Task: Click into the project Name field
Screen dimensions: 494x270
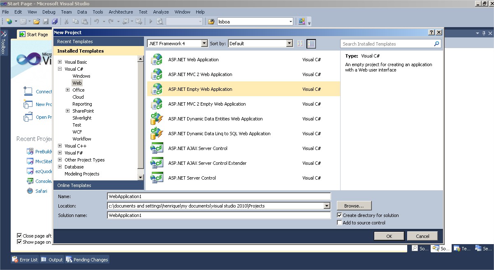Action: (219, 196)
